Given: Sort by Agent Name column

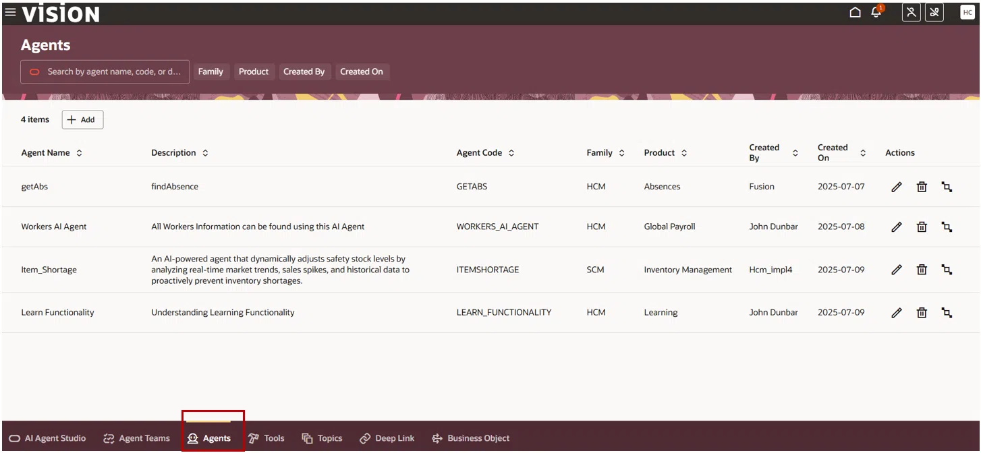Looking at the screenshot, I should [79, 153].
